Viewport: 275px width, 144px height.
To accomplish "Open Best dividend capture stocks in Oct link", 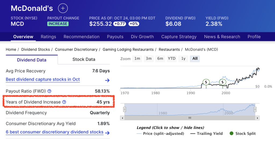I will click(x=43, y=79).
